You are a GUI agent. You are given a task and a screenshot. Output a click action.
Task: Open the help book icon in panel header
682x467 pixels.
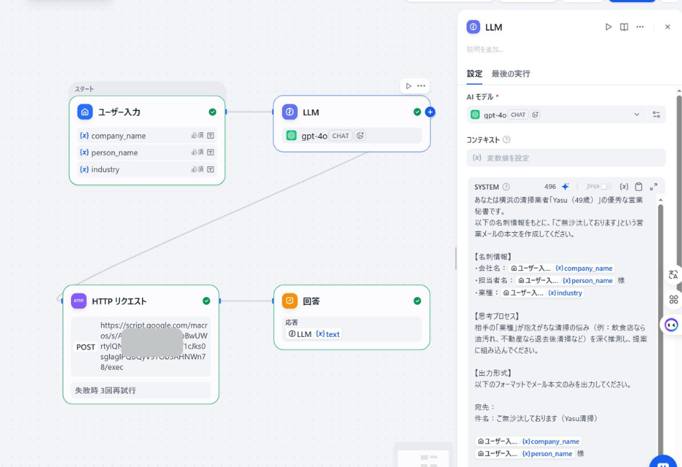pos(624,27)
